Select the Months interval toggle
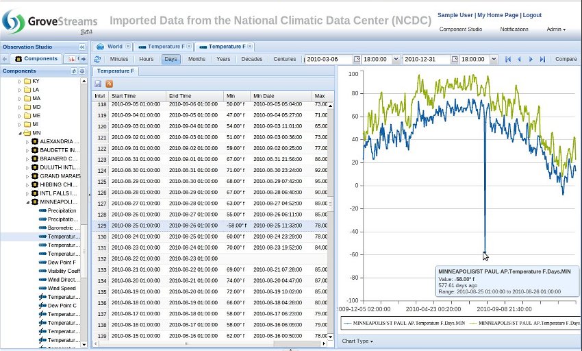The height and width of the screenshot is (351, 582). pyautogui.click(x=197, y=60)
